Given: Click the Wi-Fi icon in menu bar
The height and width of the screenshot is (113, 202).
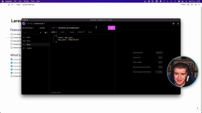Looking at the screenshot, I should coord(175,1).
